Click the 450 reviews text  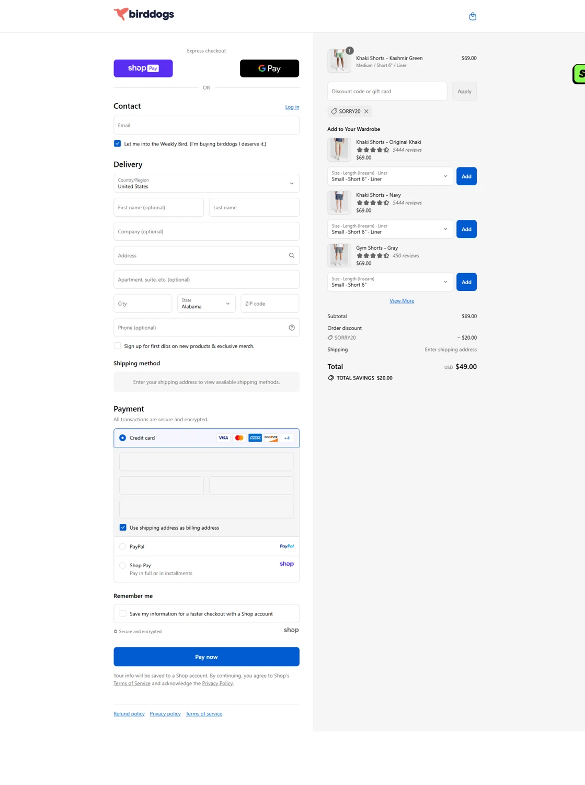click(x=406, y=256)
